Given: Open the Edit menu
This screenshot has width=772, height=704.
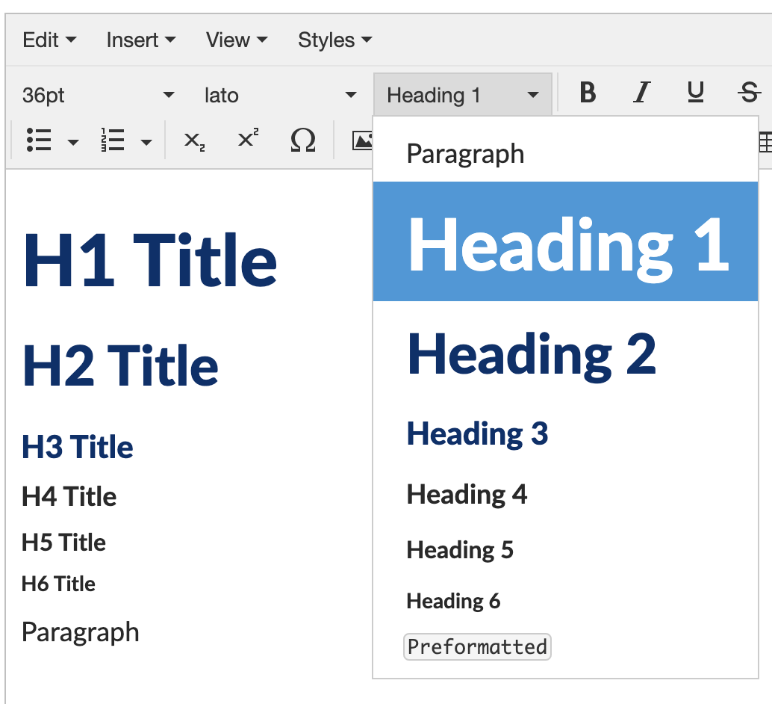Looking at the screenshot, I should coord(49,40).
